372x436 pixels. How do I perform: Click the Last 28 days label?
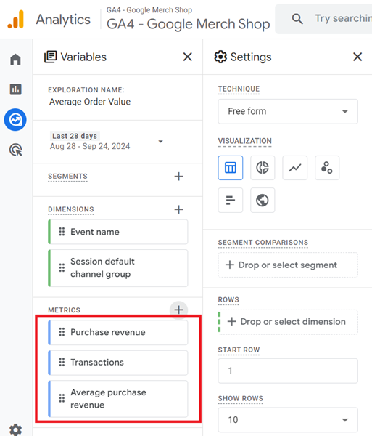coord(75,136)
